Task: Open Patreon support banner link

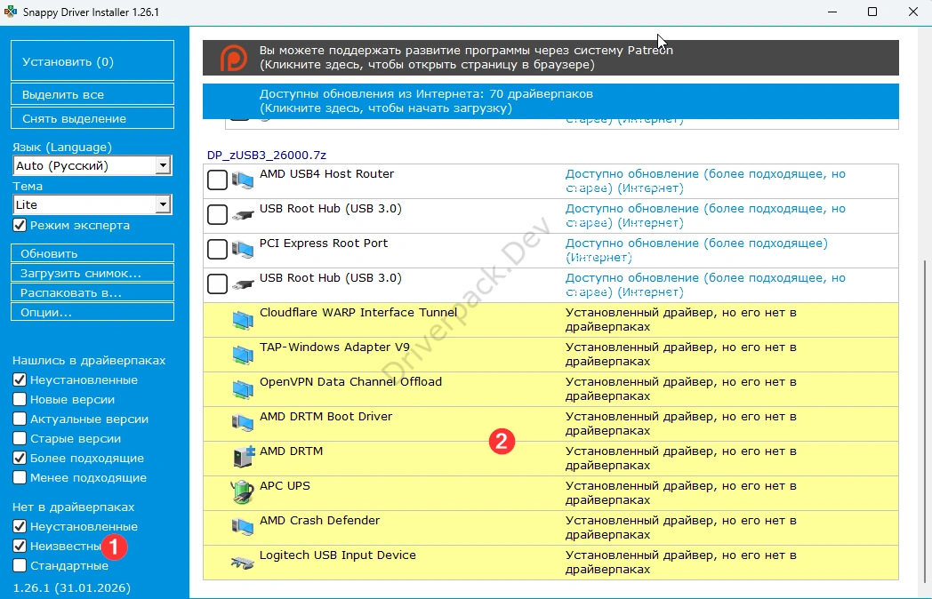Action: [x=550, y=58]
